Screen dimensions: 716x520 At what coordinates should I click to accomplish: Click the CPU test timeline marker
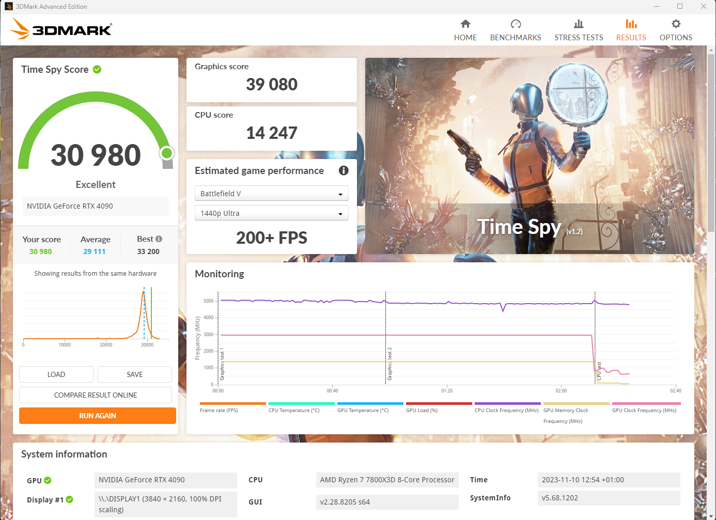click(x=599, y=371)
